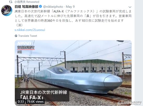Click the 宮城県利府町 location caption in video
Viewport: 143px width, 106px height.
tap(26, 48)
